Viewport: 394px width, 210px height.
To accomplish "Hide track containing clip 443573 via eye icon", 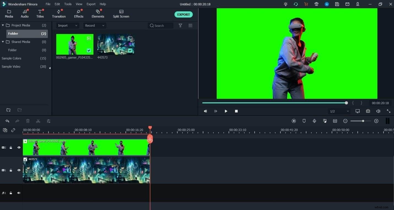I will click(19, 170).
